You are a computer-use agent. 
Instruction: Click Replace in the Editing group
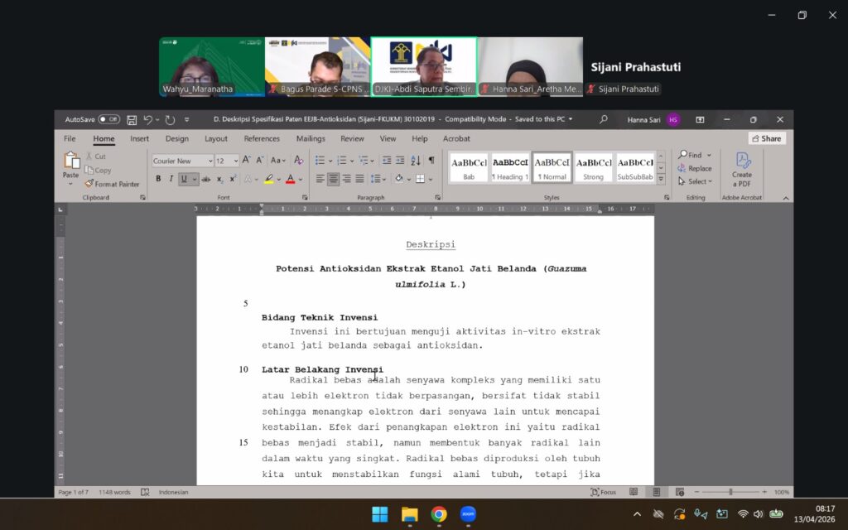point(694,168)
